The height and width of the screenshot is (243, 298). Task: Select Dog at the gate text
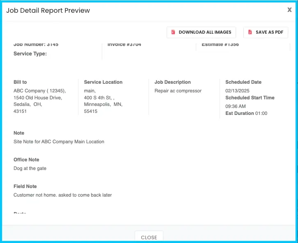click(x=30, y=168)
